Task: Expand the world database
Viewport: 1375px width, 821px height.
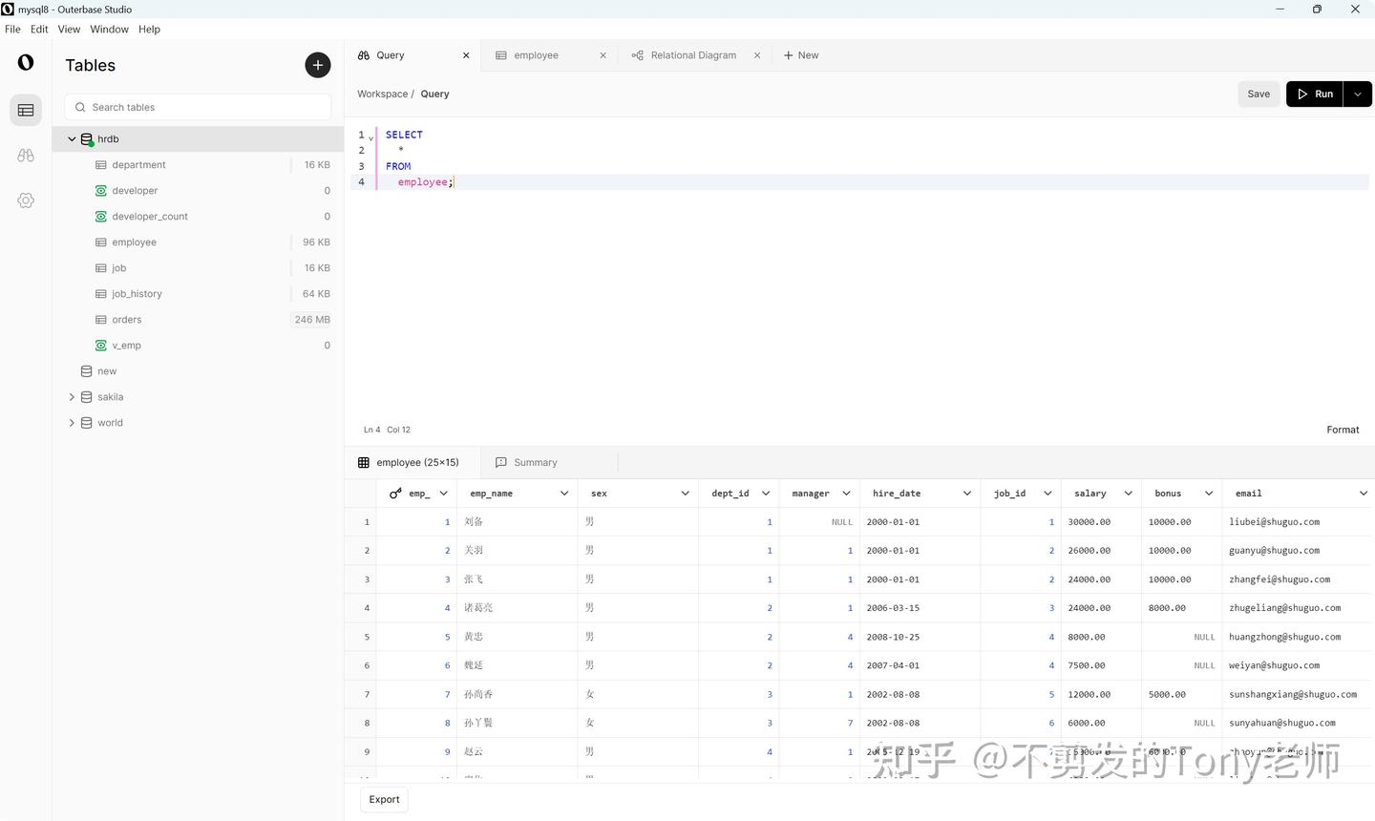Action: coord(72,423)
